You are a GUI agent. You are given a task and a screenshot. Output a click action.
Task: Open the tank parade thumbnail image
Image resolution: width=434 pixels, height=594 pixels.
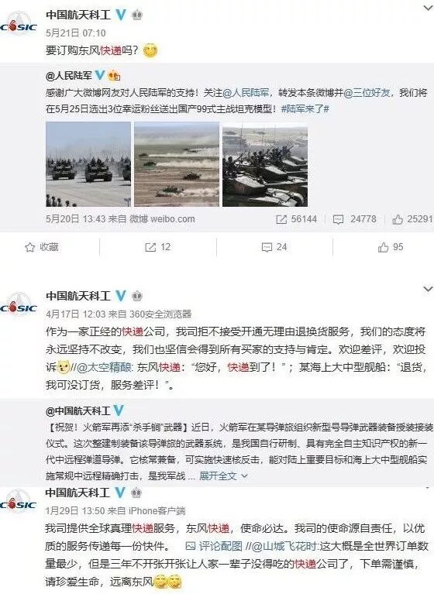(x=88, y=164)
